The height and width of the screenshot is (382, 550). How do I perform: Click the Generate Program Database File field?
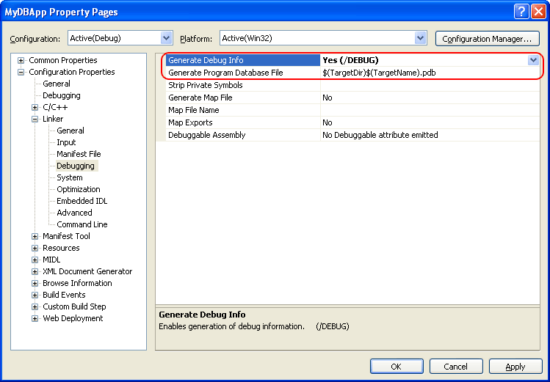coord(430,73)
